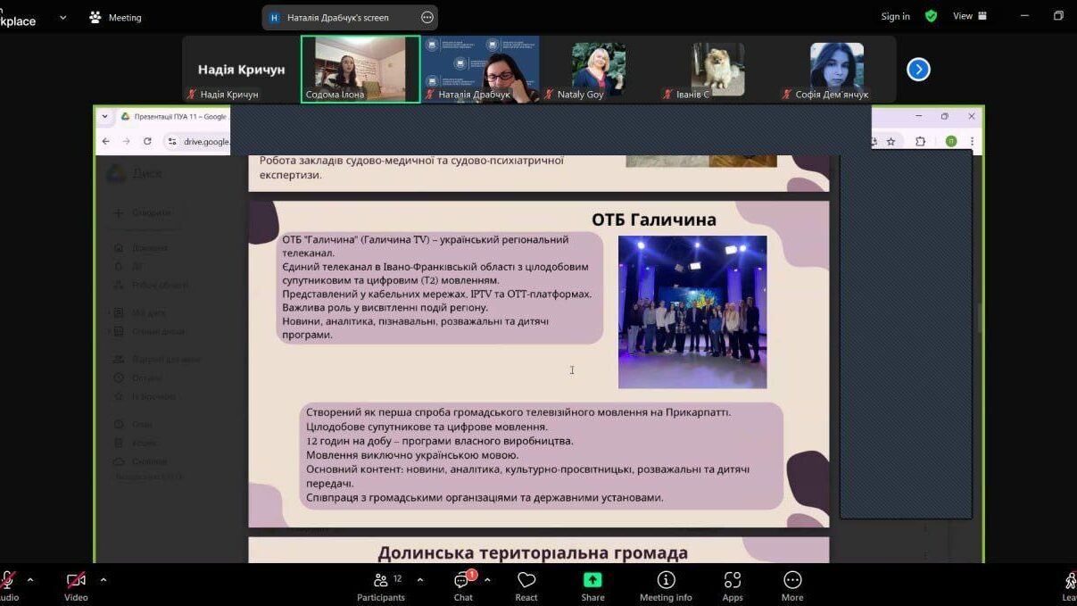Click the More options icon in toolbar
Image resolution: width=1077 pixels, height=606 pixels.
tap(791, 585)
